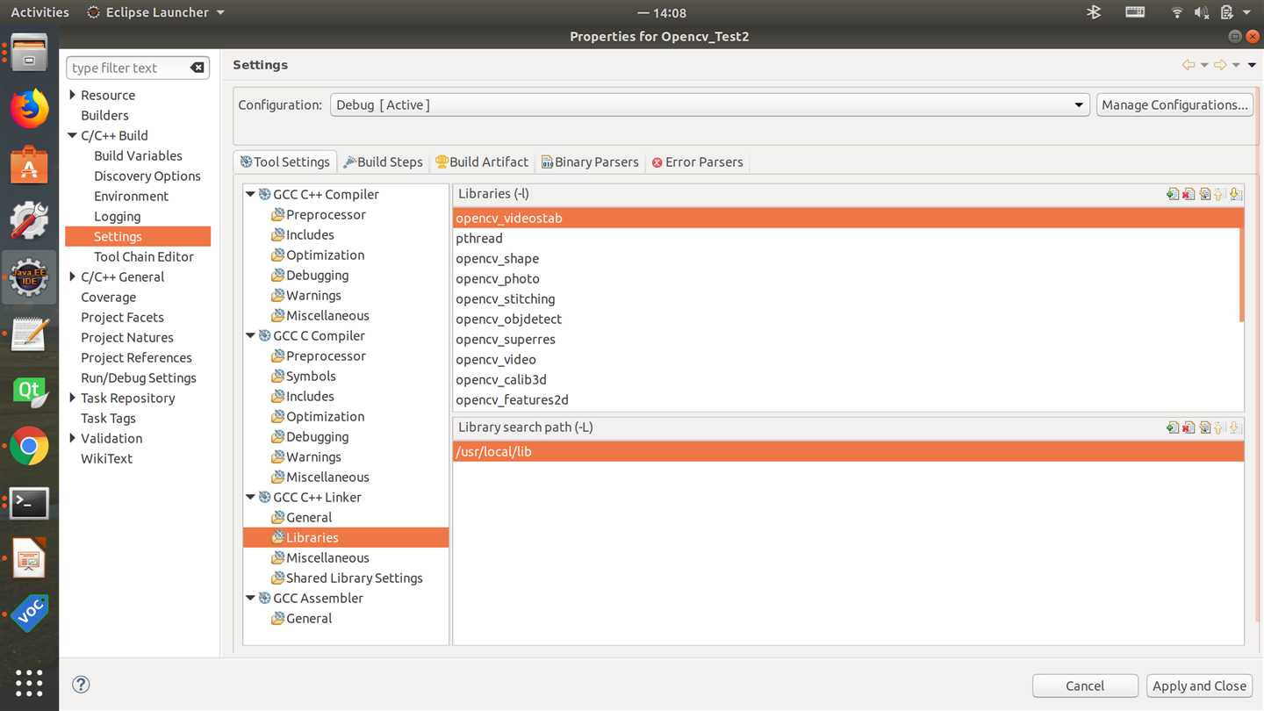1264x711 pixels.
Task: Click Manage Configurations button
Action: [x=1174, y=104]
